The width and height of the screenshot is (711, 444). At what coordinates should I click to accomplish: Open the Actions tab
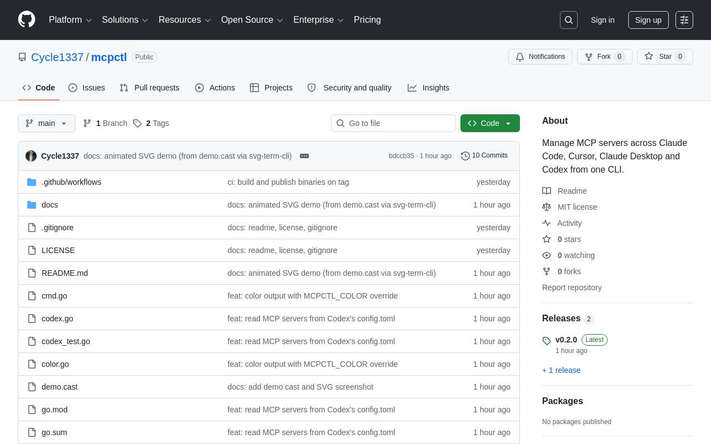pyautogui.click(x=215, y=88)
